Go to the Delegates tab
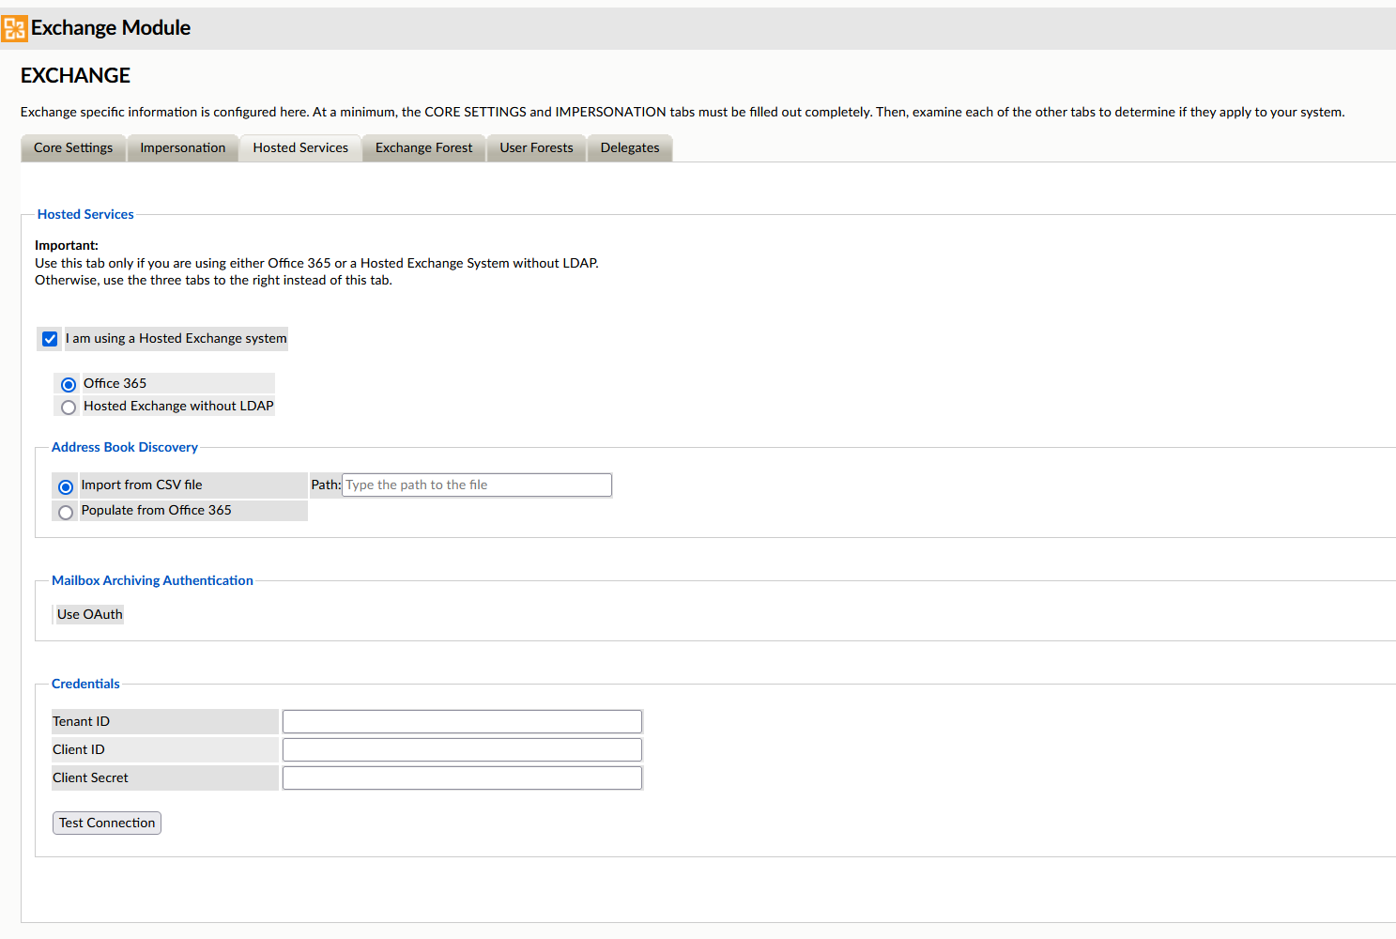The height and width of the screenshot is (939, 1396). (629, 147)
